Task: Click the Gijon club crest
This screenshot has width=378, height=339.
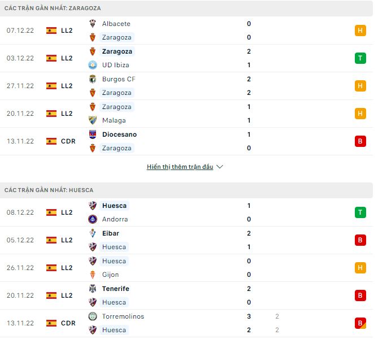Action: [93, 275]
